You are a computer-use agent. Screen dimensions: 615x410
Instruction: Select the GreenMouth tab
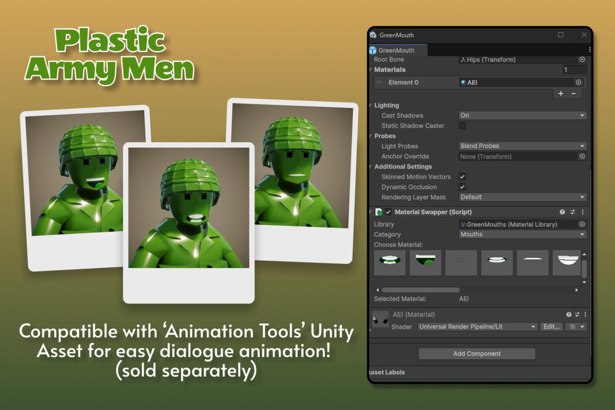[397, 50]
